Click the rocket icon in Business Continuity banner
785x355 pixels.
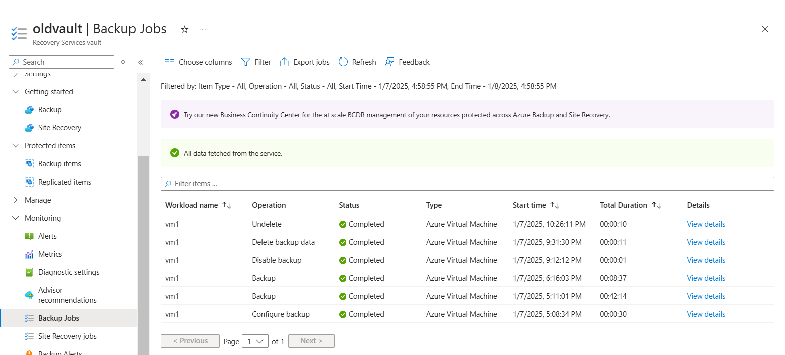point(174,115)
